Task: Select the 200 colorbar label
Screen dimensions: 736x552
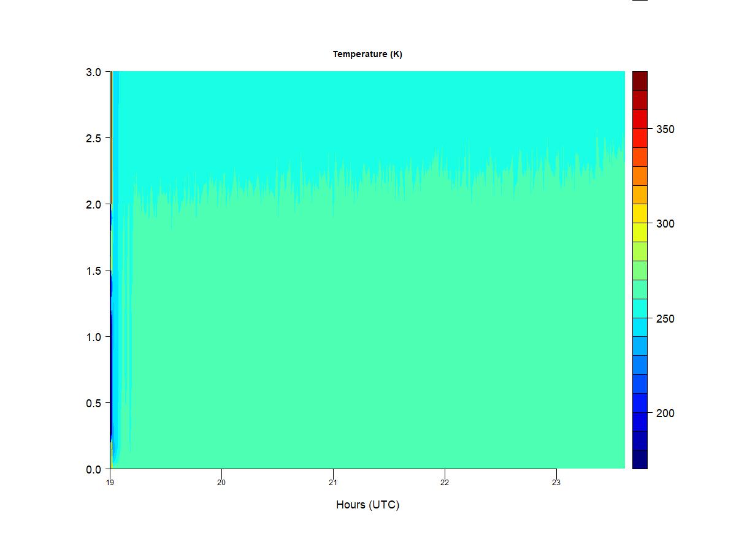Action: (x=665, y=413)
